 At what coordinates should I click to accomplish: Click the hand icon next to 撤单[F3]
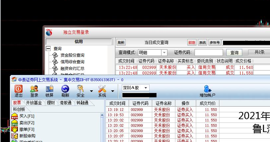15,129
